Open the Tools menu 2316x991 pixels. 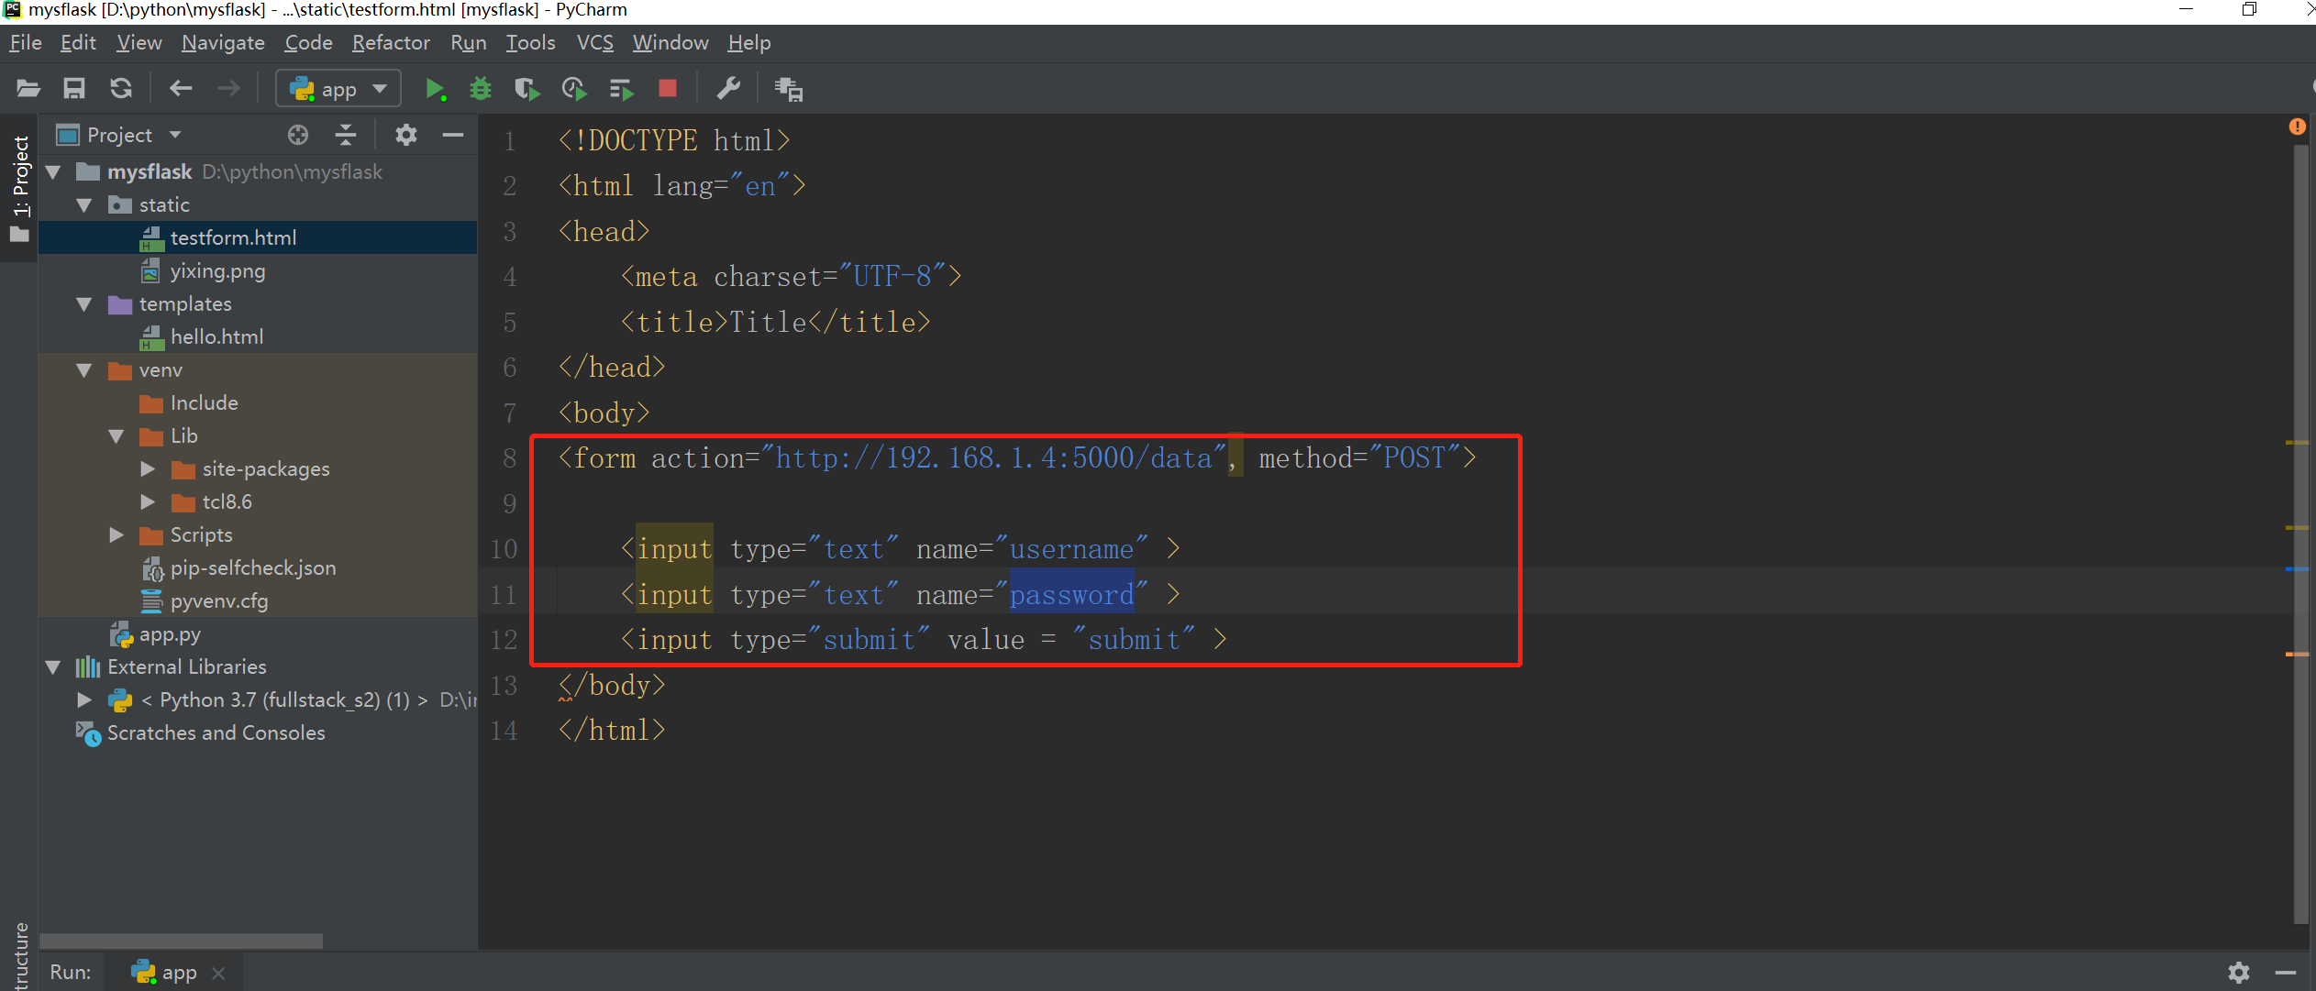point(528,41)
